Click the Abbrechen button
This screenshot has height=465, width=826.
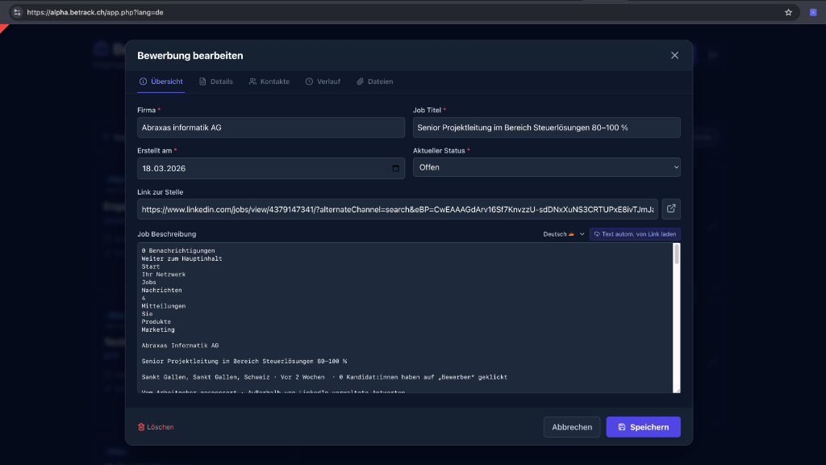(572, 426)
